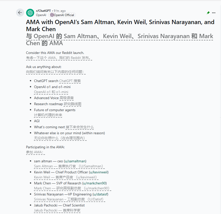Click the "Future of computer agents" line

55,110
